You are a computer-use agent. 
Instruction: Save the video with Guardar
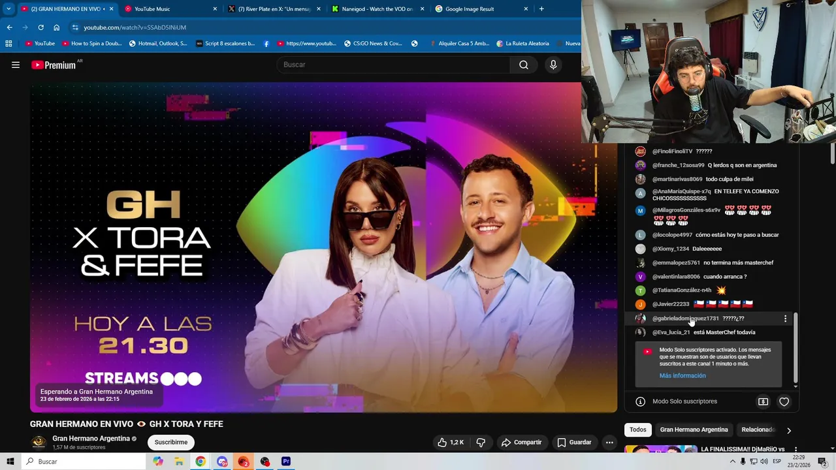pyautogui.click(x=574, y=443)
